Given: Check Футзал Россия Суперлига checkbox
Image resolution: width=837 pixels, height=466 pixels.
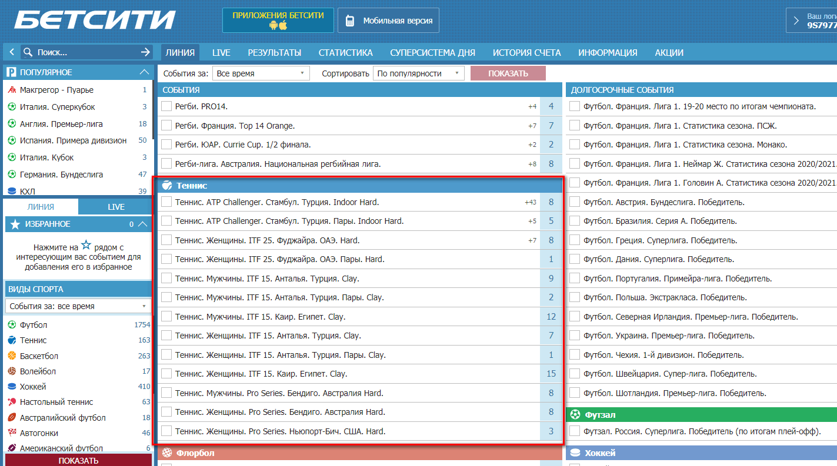Looking at the screenshot, I should point(575,431).
